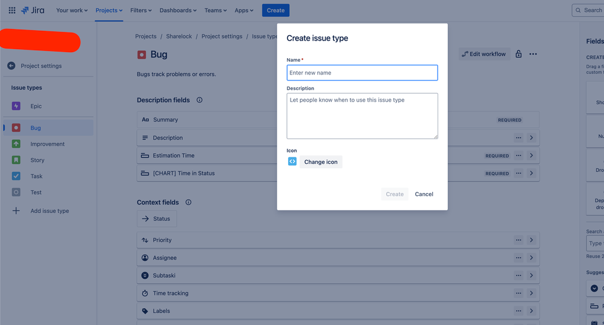The image size is (604, 325).
Task: Click the info icon next to Context fields
Action: 188,202
